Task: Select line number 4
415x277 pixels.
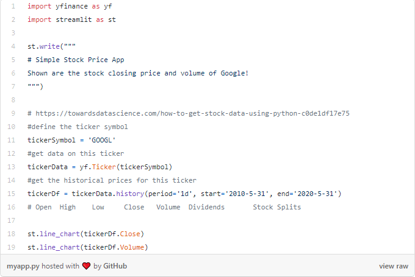Action: (13, 46)
